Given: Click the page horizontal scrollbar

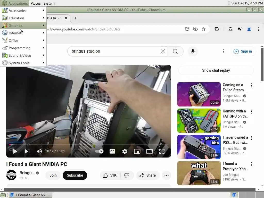Looking at the screenshot, I should (130, 189).
